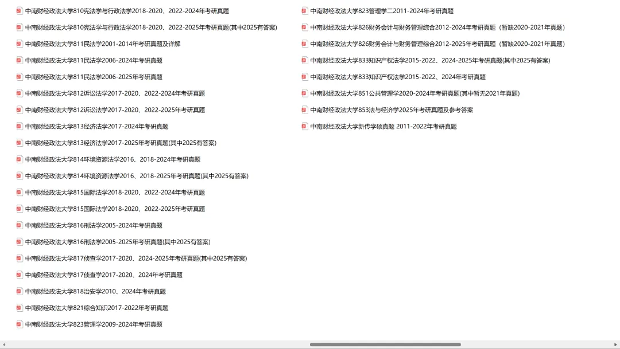This screenshot has width=620, height=349.
Task: Click PDF icon of 833知识产权法学2015-2022、2024年 file
Action: [304, 77]
